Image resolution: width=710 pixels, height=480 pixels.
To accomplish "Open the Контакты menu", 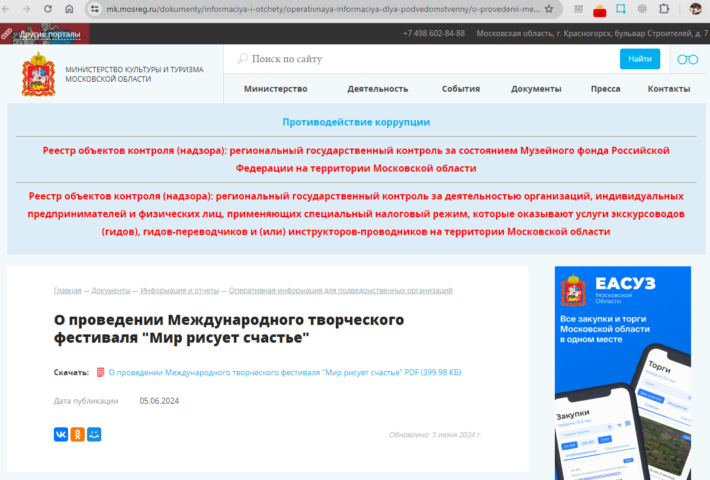I will pos(669,89).
